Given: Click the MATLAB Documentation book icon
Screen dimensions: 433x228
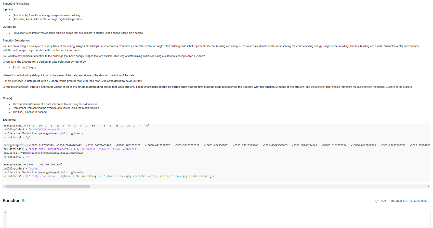Looking at the screenshot, I should coord(393,201).
